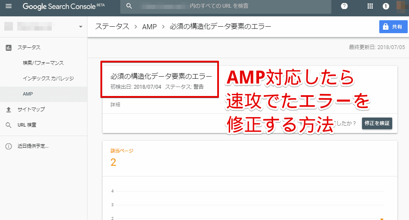The height and width of the screenshot is (220, 409).
Task: Click the サイトマップ upload icon
Action: coord(9,109)
